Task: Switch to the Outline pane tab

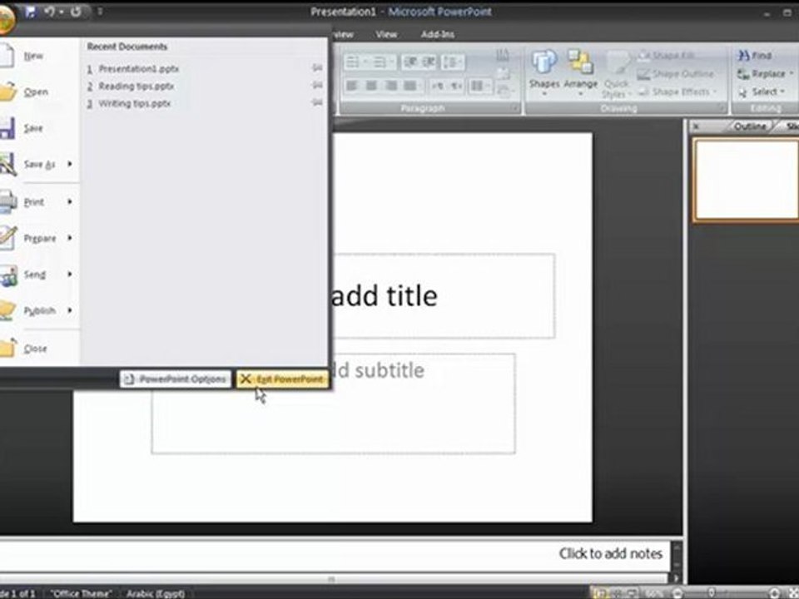Action: pyautogui.click(x=750, y=126)
